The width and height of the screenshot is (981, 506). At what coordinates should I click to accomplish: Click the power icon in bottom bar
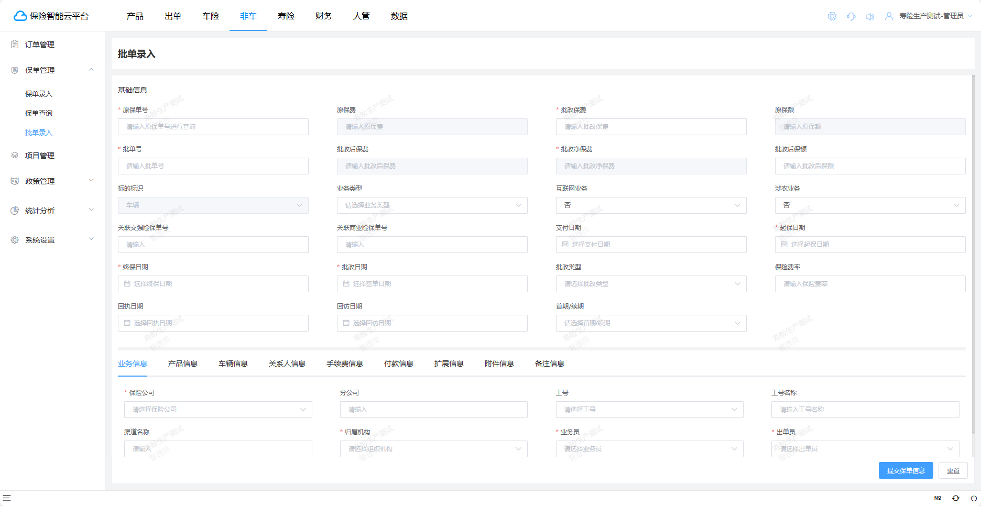click(x=974, y=498)
